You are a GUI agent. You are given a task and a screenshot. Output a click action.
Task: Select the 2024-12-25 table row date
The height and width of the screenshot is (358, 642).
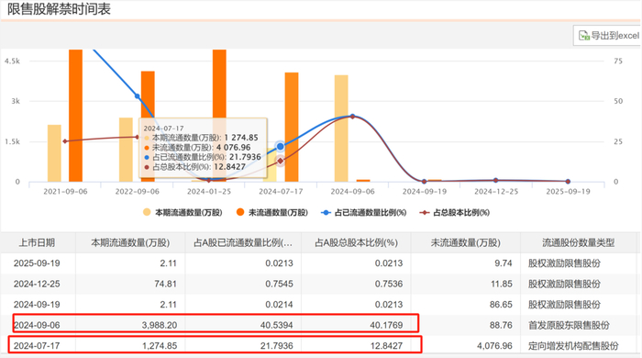click(x=37, y=284)
